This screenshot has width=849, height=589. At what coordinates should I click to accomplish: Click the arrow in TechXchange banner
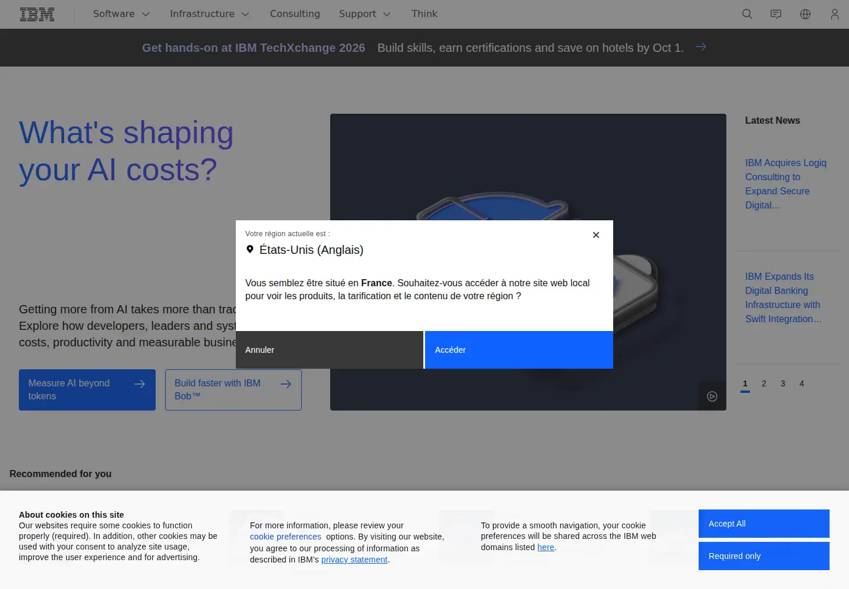click(x=700, y=47)
